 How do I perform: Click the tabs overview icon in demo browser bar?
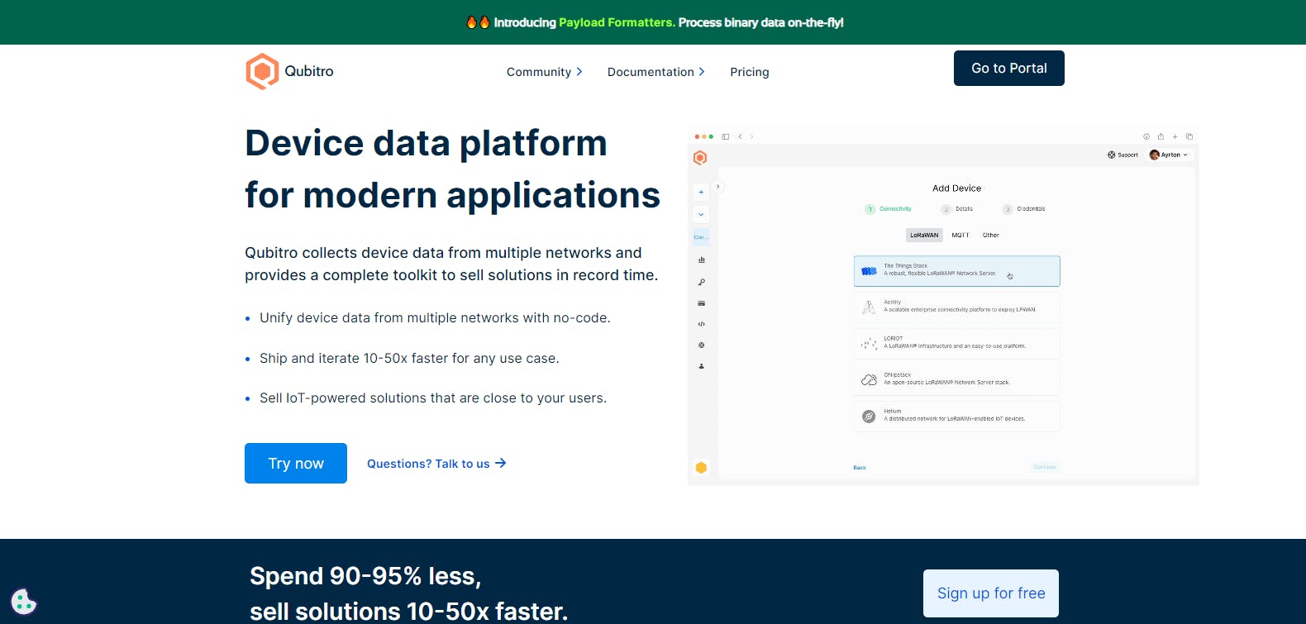point(1189,136)
